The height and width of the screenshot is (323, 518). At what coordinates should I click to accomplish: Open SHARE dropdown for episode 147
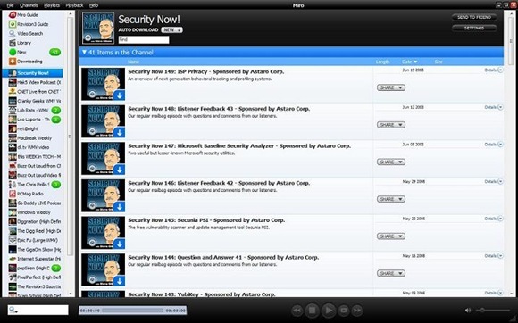[391, 162]
